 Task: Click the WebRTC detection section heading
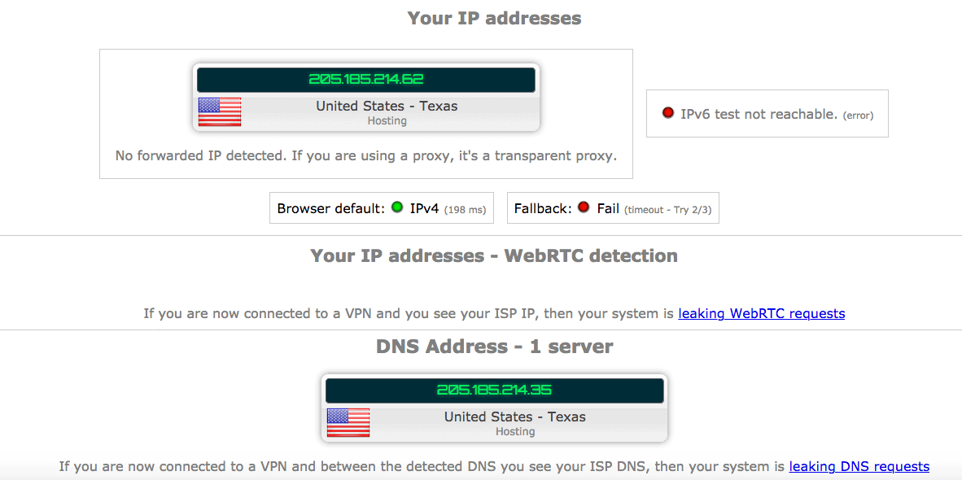pyautogui.click(x=494, y=255)
